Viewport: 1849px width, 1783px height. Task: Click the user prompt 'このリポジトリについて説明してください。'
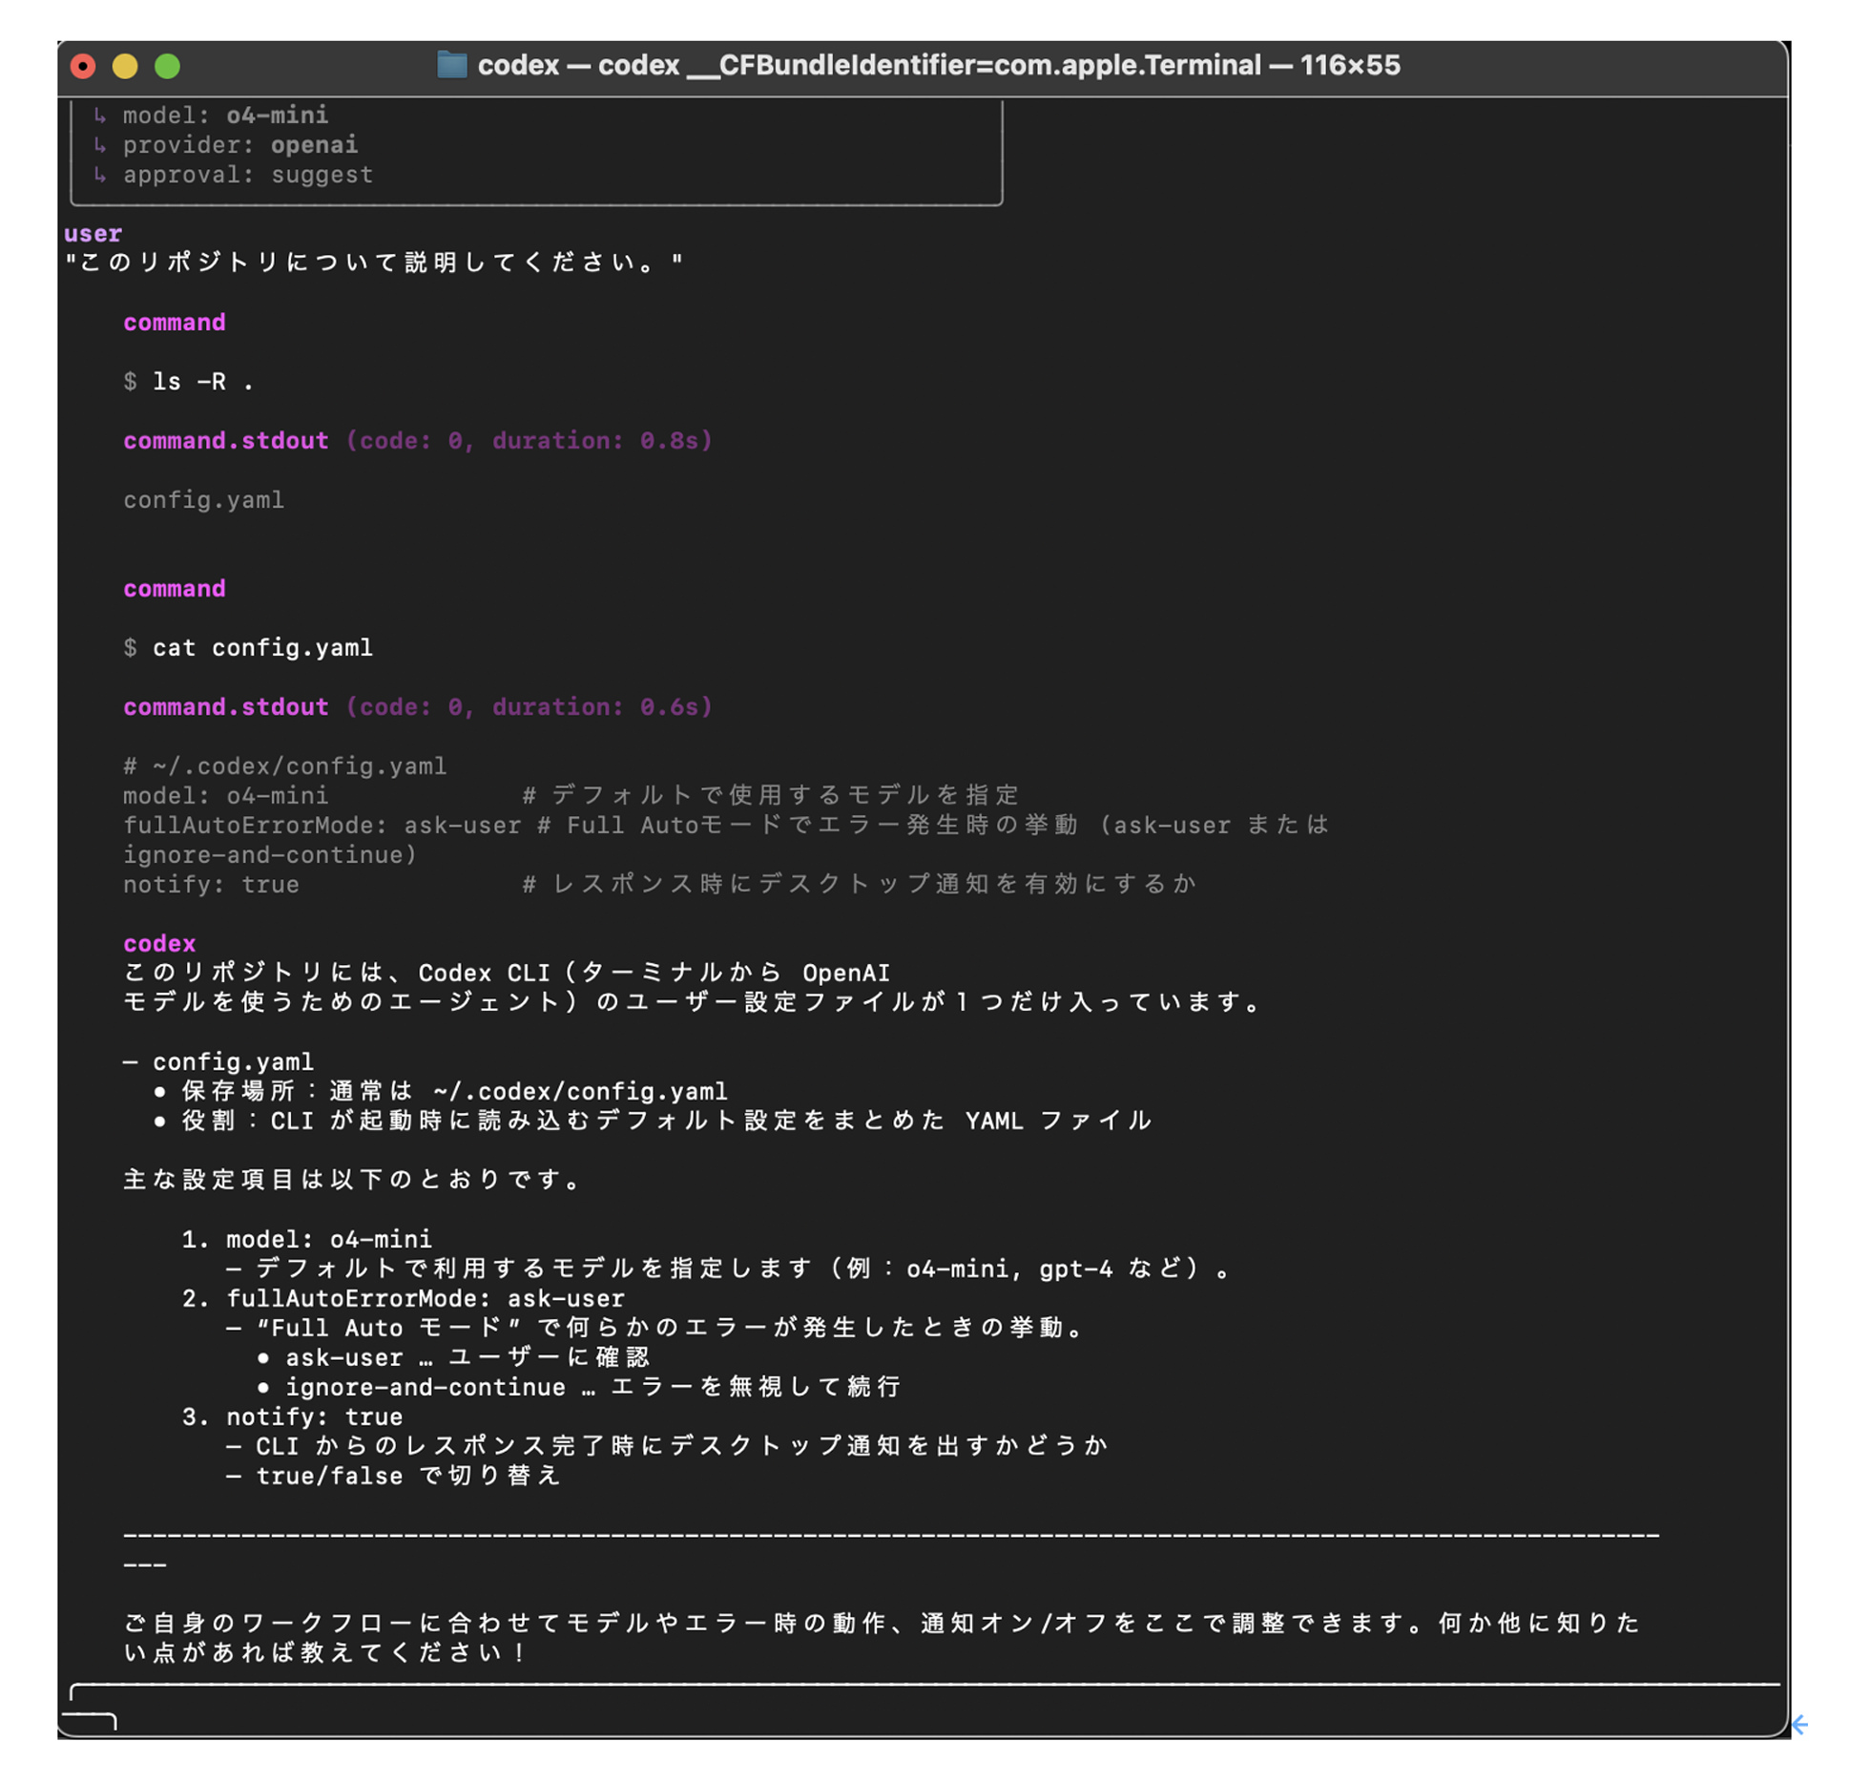point(373,262)
